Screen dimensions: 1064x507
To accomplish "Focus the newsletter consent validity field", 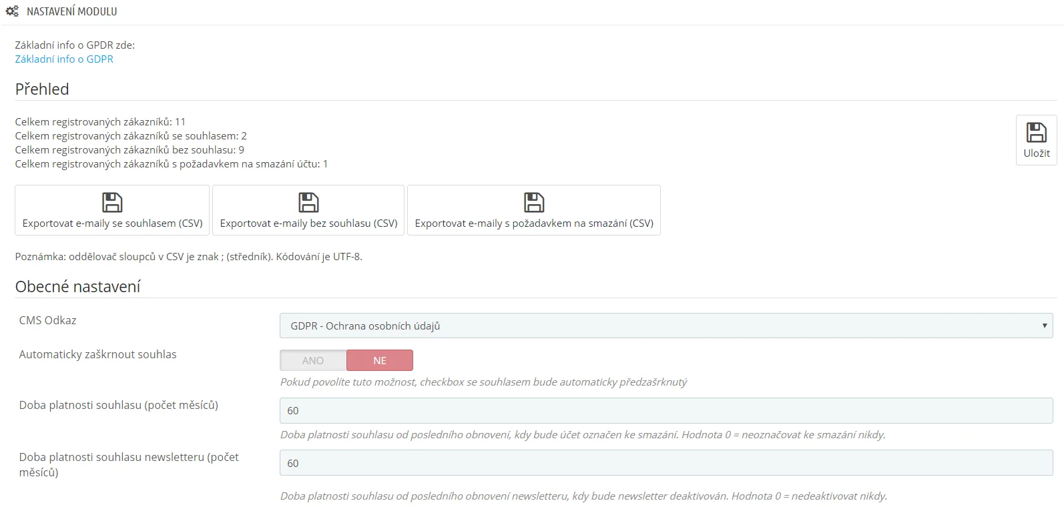I will pos(666,463).
